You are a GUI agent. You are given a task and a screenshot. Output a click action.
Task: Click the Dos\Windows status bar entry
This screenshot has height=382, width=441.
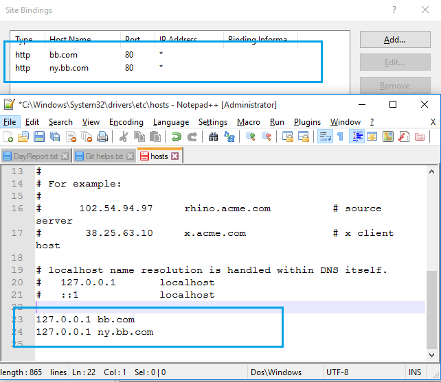pos(276,372)
